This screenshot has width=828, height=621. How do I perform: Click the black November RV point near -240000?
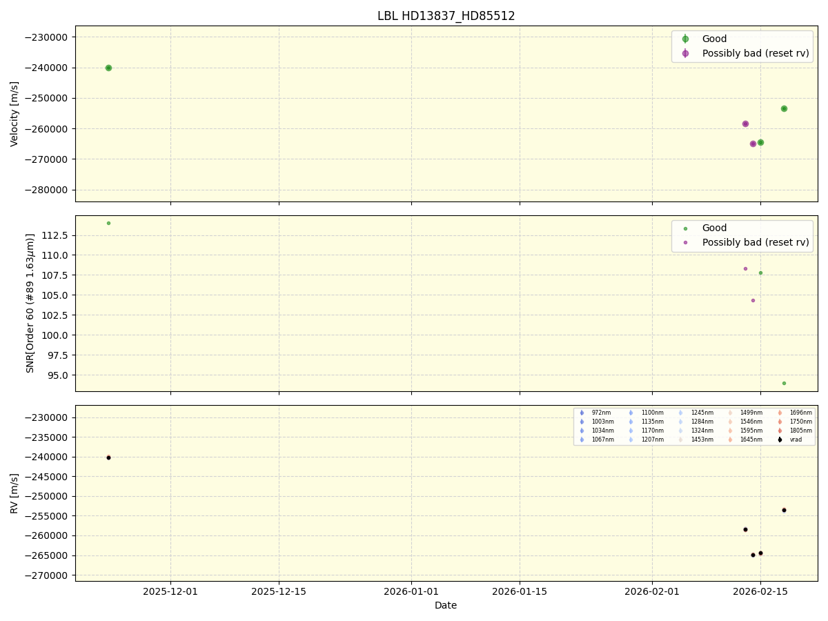click(108, 457)
